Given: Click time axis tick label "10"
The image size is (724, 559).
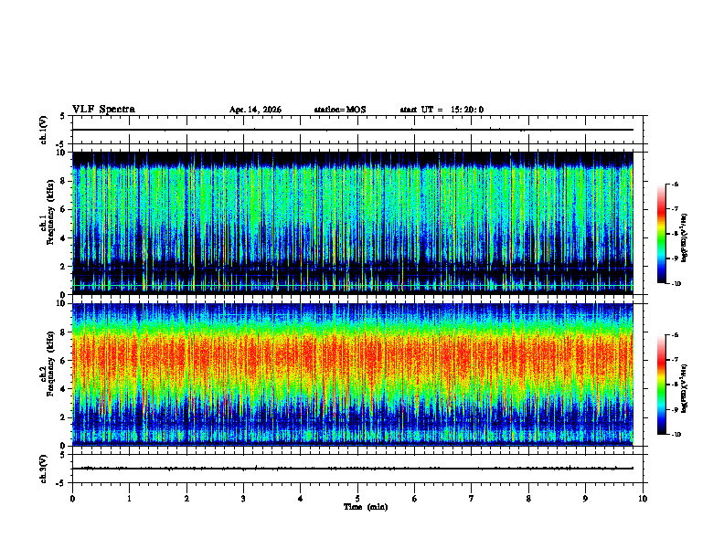Looking at the screenshot, I should [x=643, y=499].
